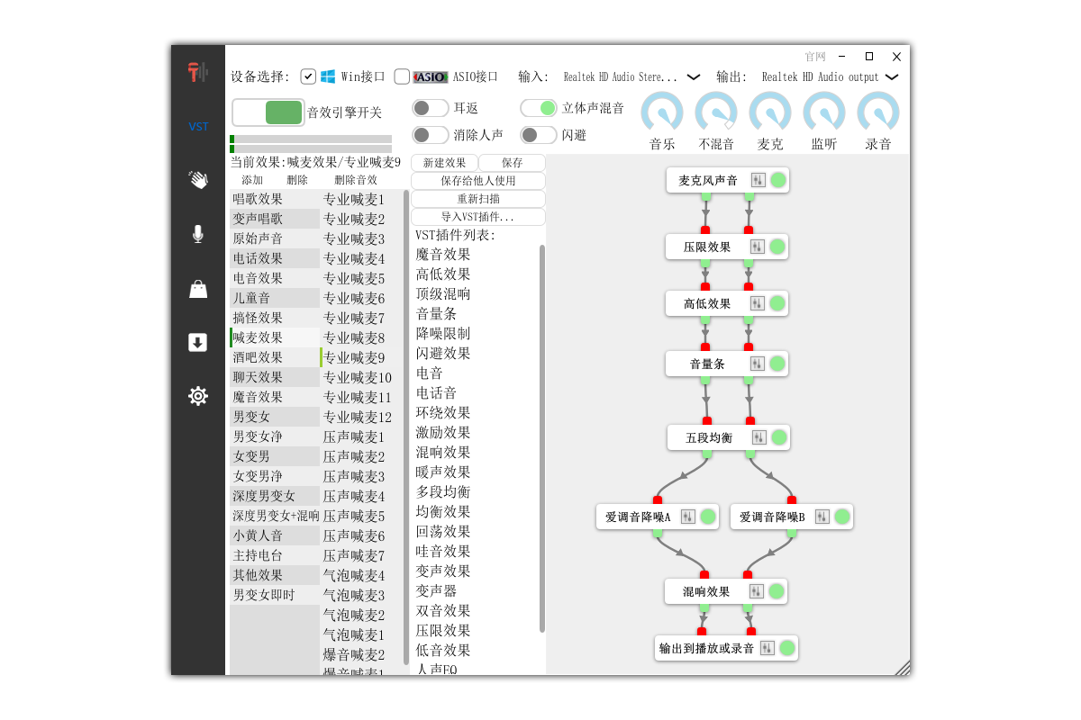The width and height of the screenshot is (1081, 720).
Task: Toggle the 音效引擎开关 main switch
Action: [268, 112]
